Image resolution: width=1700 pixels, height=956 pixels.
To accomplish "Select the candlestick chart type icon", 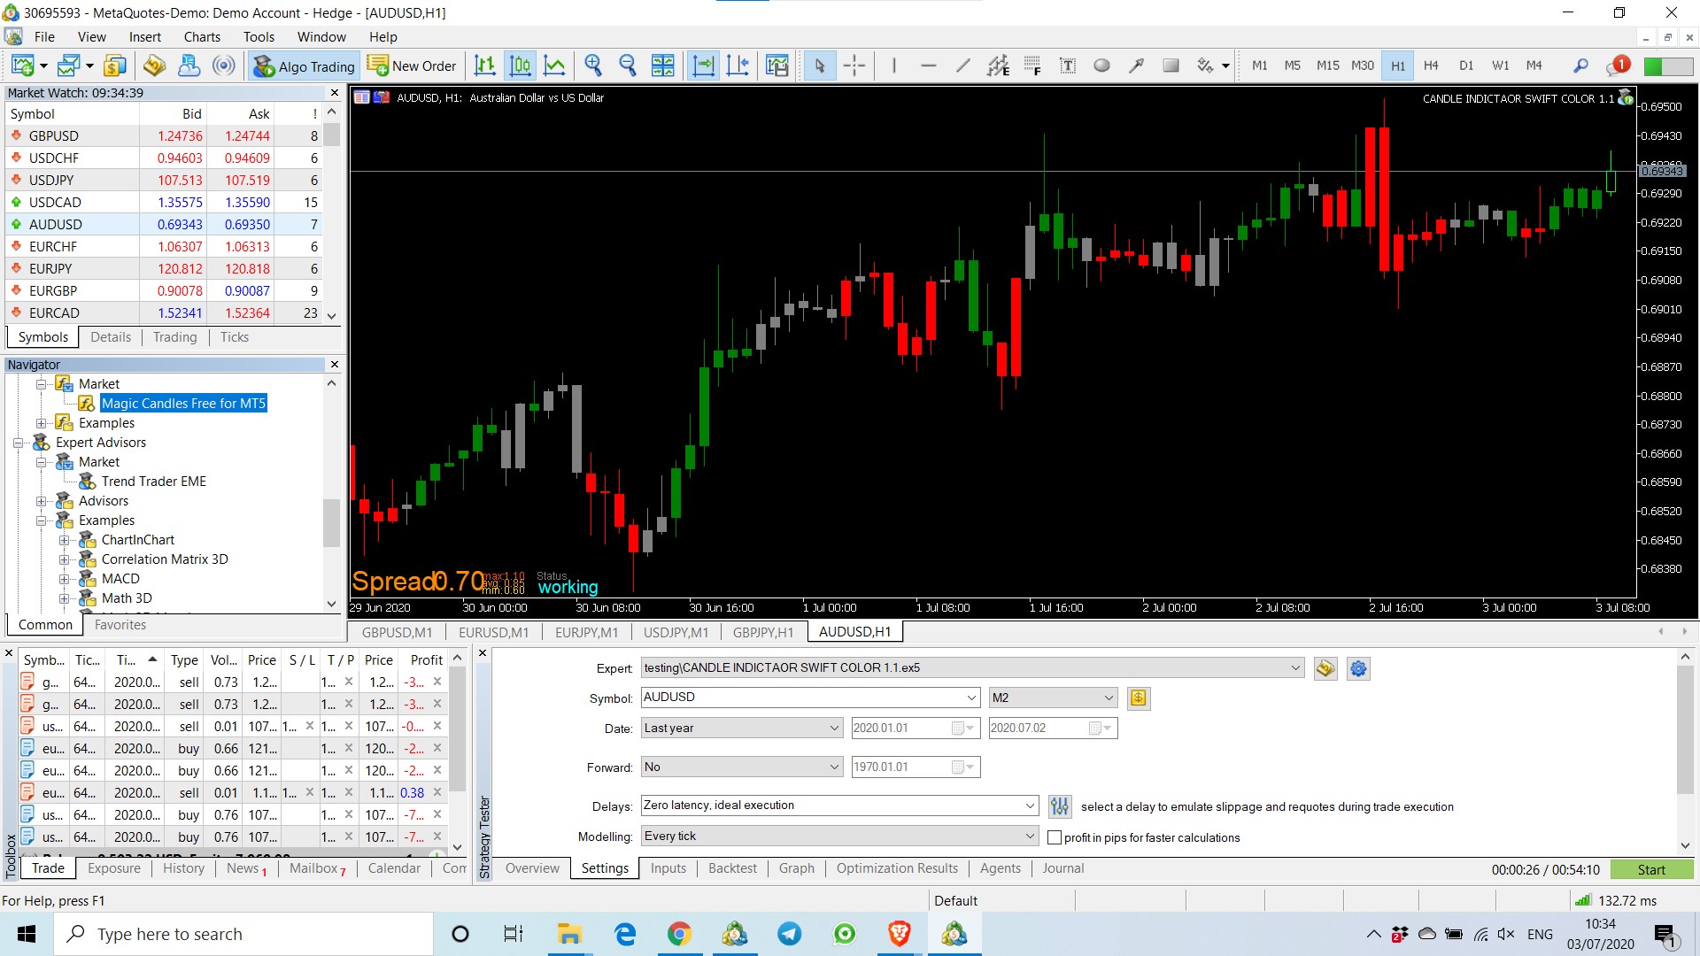I will pyautogui.click(x=521, y=66).
